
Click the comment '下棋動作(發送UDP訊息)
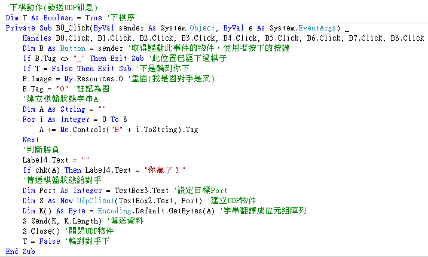51,7
